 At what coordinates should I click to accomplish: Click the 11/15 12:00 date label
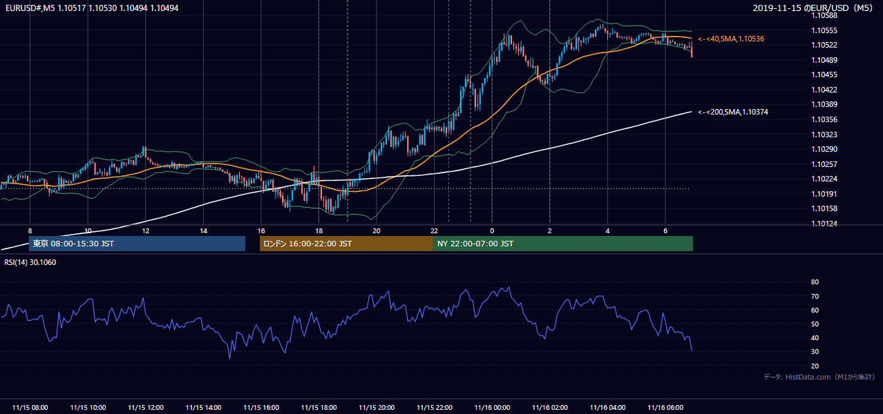click(x=146, y=408)
